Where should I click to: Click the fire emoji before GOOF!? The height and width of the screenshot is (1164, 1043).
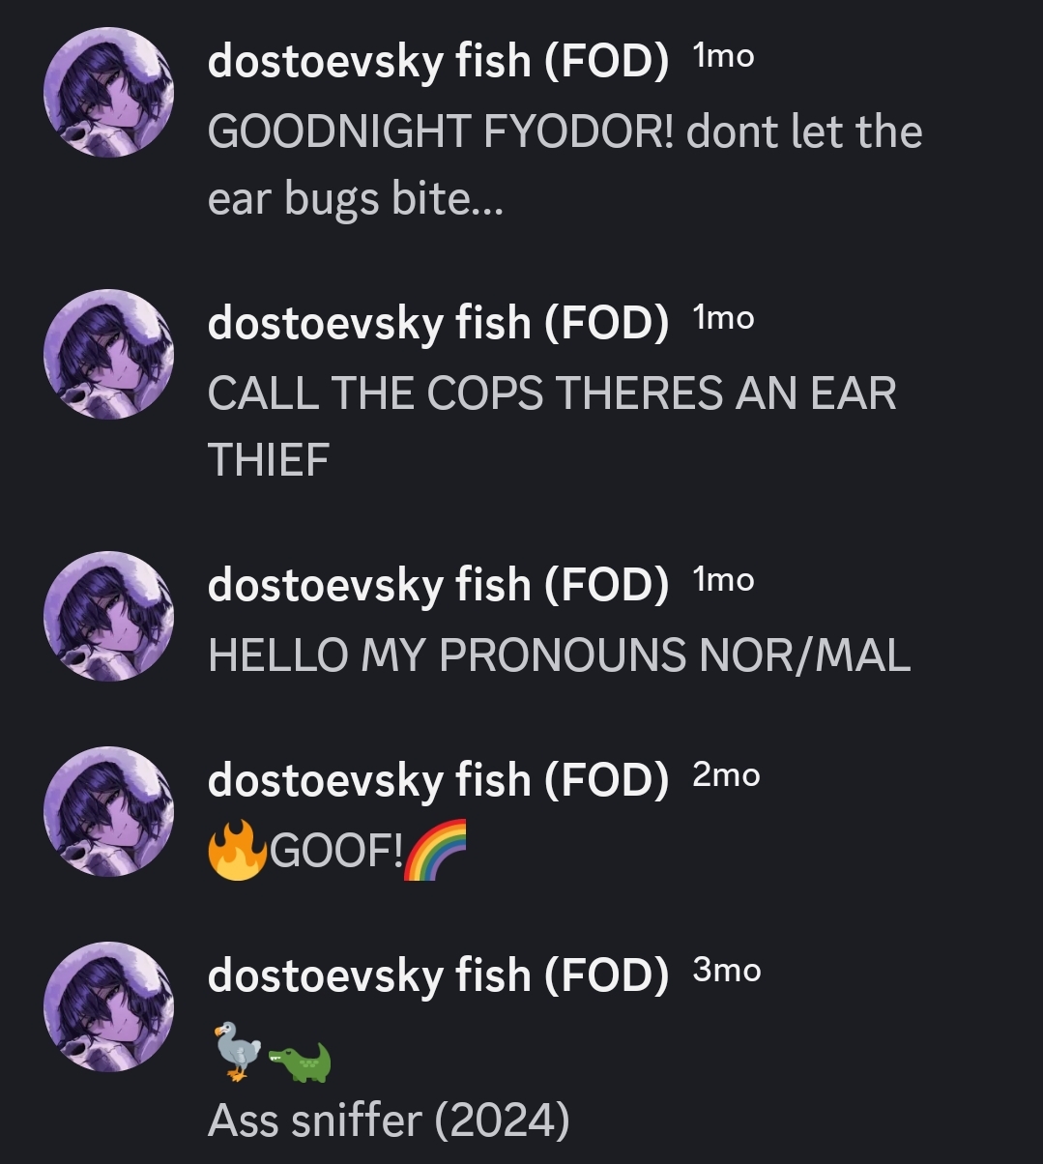[238, 851]
